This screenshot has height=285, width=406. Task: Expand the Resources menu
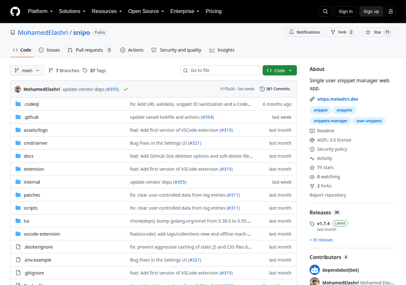pos(107,11)
